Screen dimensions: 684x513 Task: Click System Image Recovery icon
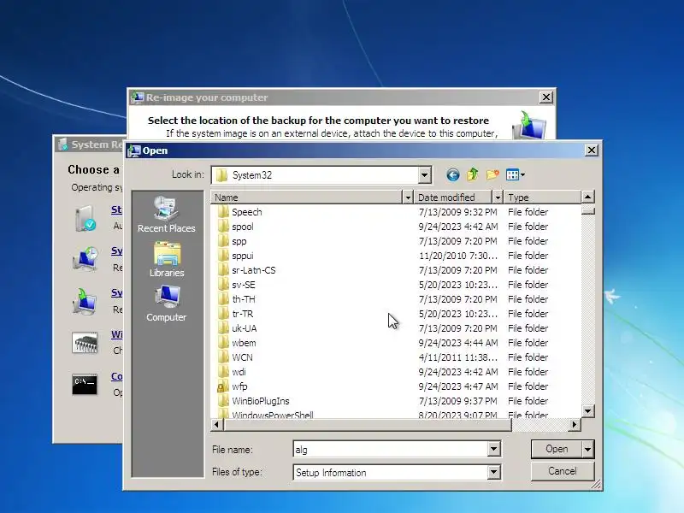click(x=85, y=301)
